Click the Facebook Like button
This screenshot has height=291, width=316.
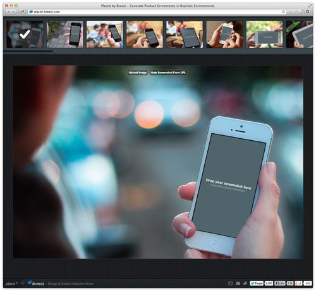tap(280, 283)
